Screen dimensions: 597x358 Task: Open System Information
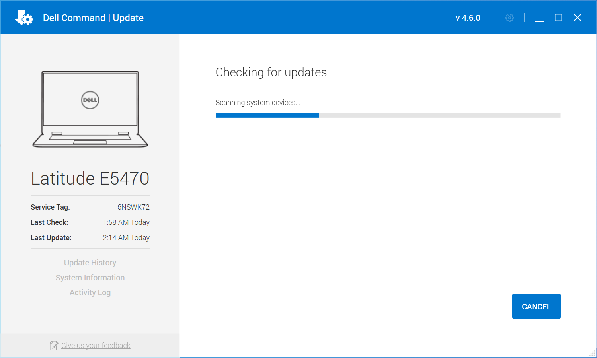(x=90, y=278)
